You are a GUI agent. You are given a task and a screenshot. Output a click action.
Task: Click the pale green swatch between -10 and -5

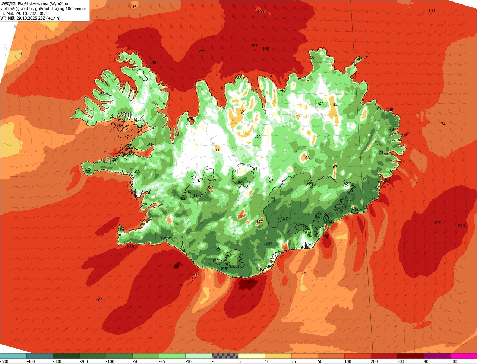pyautogui.click(x=199, y=356)
